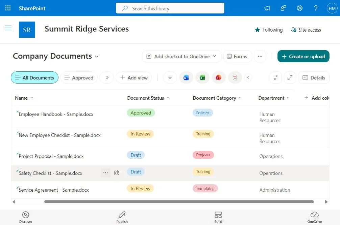Show more views with double chevron
The height and width of the screenshot is (225, 340).
click(x=107, y=77)
